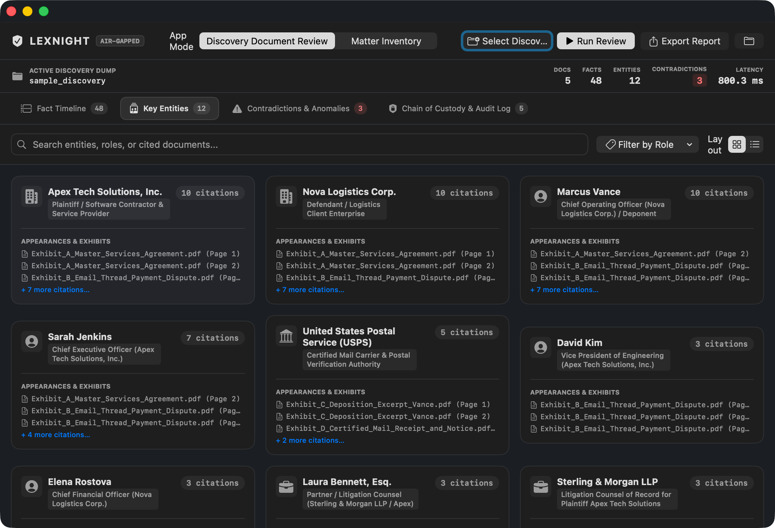Viewport: 775px width, 528px height.
Task: Click the Export Report button
Action: coord(684,41)
